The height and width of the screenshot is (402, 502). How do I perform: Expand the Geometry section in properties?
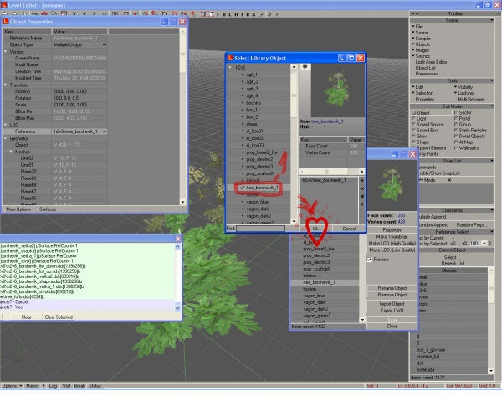[4, 138]
